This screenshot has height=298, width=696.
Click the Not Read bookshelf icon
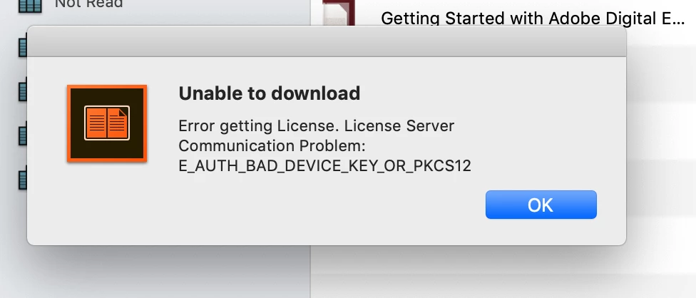coord(30,5)
